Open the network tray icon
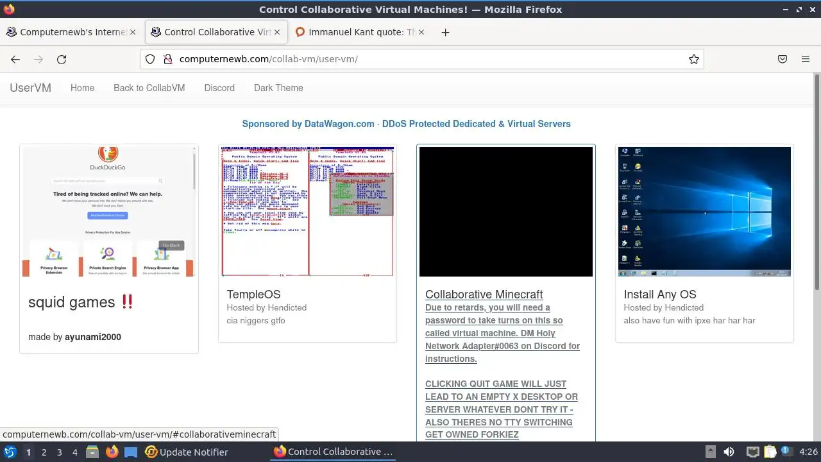The height and width of the screenshot is (462, 821). click(x=753, y=452)
